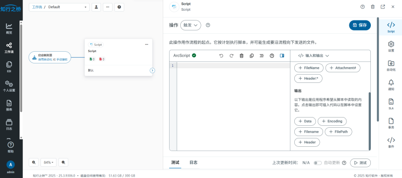Image resolution: width=402 pixels, height=178 pixels.
Task: Insert the FileName input
Action: coord(309,68)
